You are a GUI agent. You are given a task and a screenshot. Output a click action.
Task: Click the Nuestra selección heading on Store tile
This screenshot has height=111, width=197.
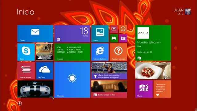click(x=149, y=42)
